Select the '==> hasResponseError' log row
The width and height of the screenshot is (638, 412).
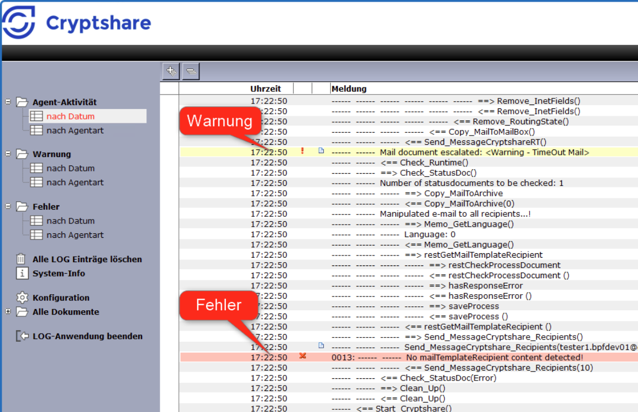pyautogui.click(x=409, y=286)
